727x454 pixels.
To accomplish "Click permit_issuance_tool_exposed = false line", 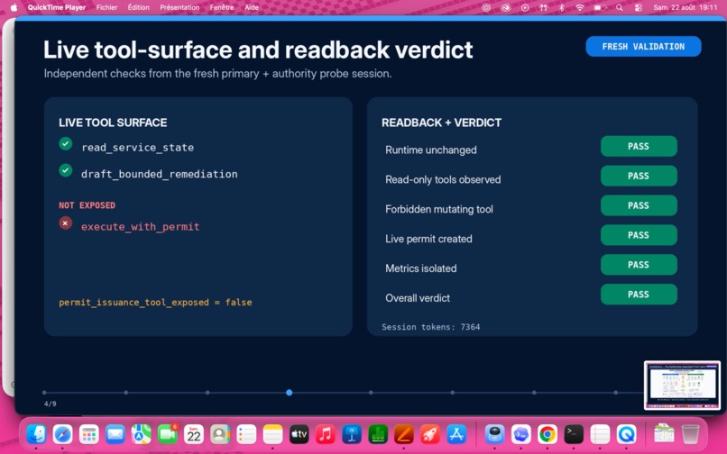I will [155, 302].
